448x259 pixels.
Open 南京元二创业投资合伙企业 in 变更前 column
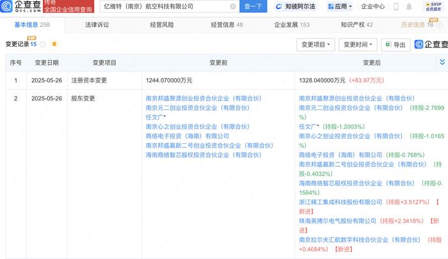198,108
